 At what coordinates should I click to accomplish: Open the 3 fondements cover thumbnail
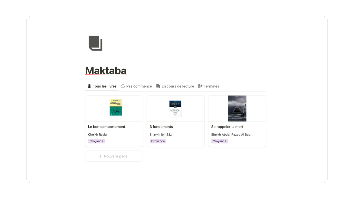(175, 109)
